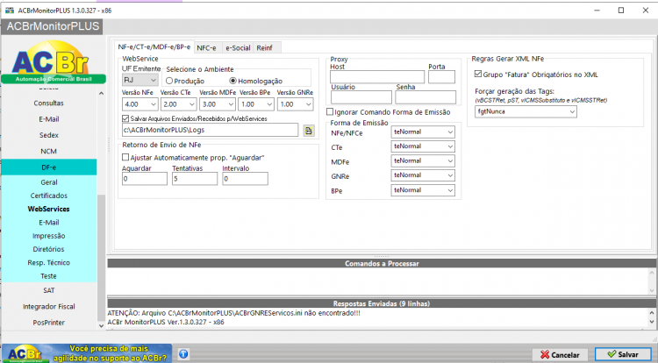
Task: Click the ACBr support banner
Action: coord(87,353)
